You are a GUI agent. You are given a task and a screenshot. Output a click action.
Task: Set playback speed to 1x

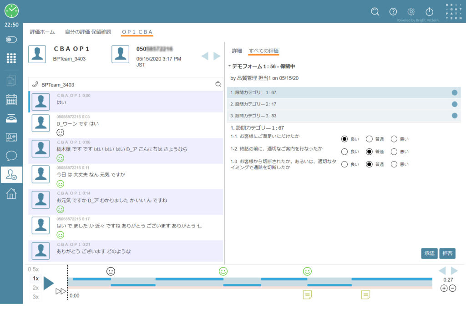tap(35, 279)
